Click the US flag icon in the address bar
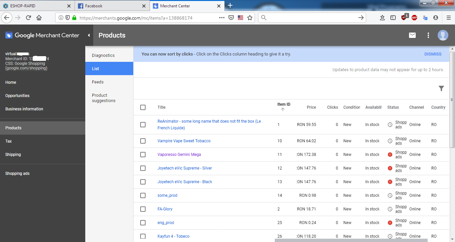The image size is (455, 242). coord(240,18)
